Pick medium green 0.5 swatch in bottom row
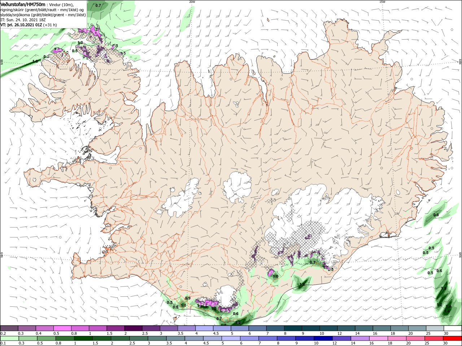This screenshot has width=462, height=346. [x=46, y=338]
